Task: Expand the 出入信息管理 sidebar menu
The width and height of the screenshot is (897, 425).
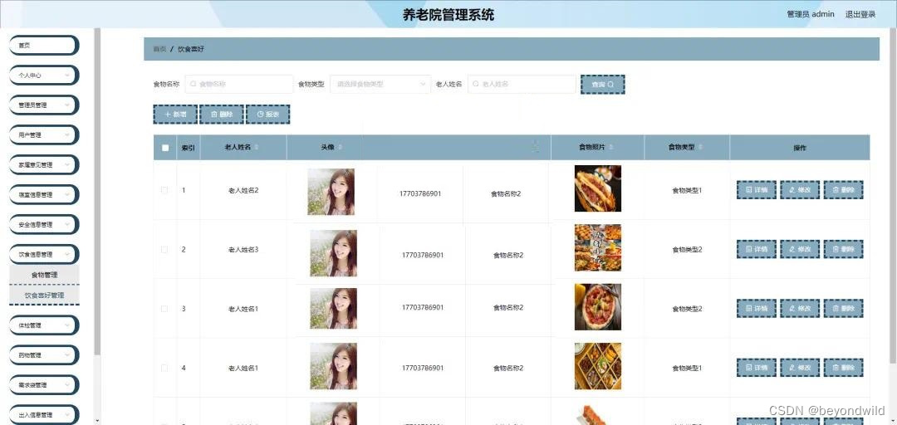Action: 44,415
